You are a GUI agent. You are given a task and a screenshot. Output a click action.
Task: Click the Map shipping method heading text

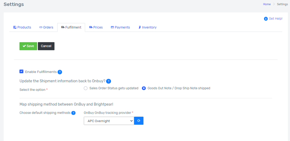(x=66, y=104)
